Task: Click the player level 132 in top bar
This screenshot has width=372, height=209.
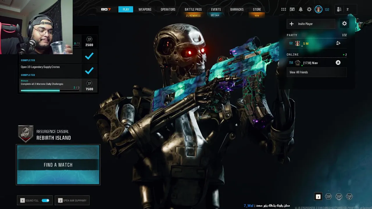Action: pos(327,10)
